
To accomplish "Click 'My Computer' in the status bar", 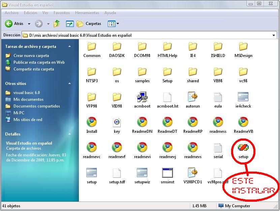I will point(238,206).
